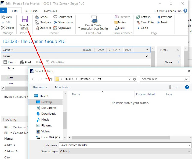Click Desktop in the address breadcrumb

point(85,79)
